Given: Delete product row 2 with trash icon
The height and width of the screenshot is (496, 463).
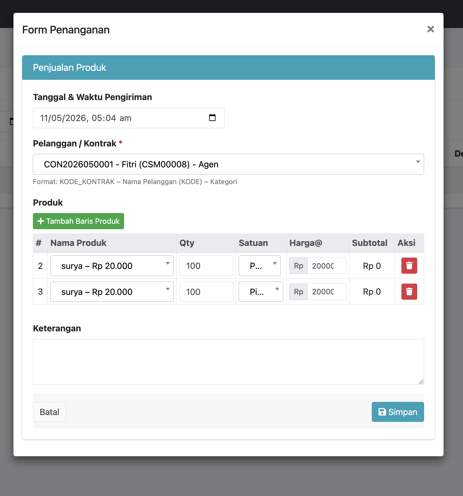Looking at the screenshot, I should coord(409,266).
